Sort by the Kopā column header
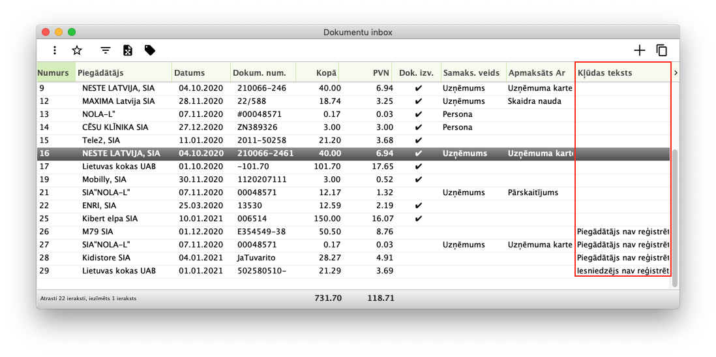This screenshot has height=357, width=716. pos(318,72)
